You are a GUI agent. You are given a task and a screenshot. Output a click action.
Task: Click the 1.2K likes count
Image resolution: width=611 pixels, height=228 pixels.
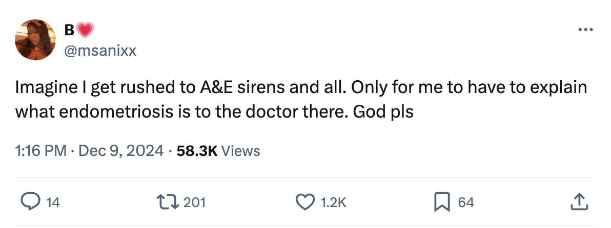[333, 202]
